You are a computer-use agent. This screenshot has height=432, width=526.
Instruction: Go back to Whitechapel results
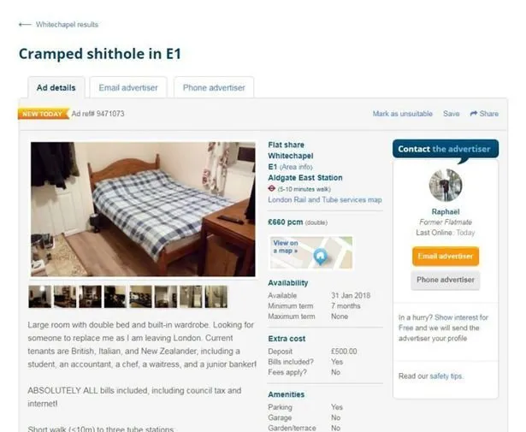coord(67,25)
